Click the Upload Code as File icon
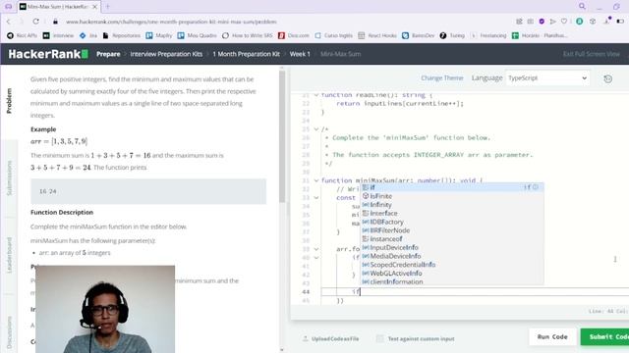Viewport: 629px width, 353px height. click(306, 338)
